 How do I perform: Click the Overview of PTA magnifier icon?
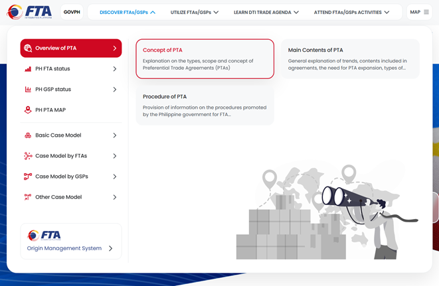coord(27,48)
